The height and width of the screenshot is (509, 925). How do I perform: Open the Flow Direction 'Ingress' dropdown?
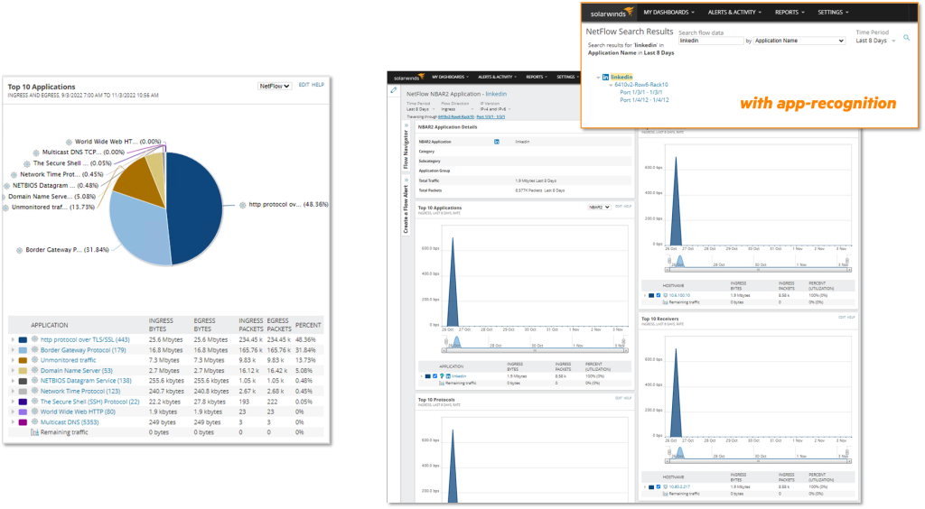coord(457,109)
